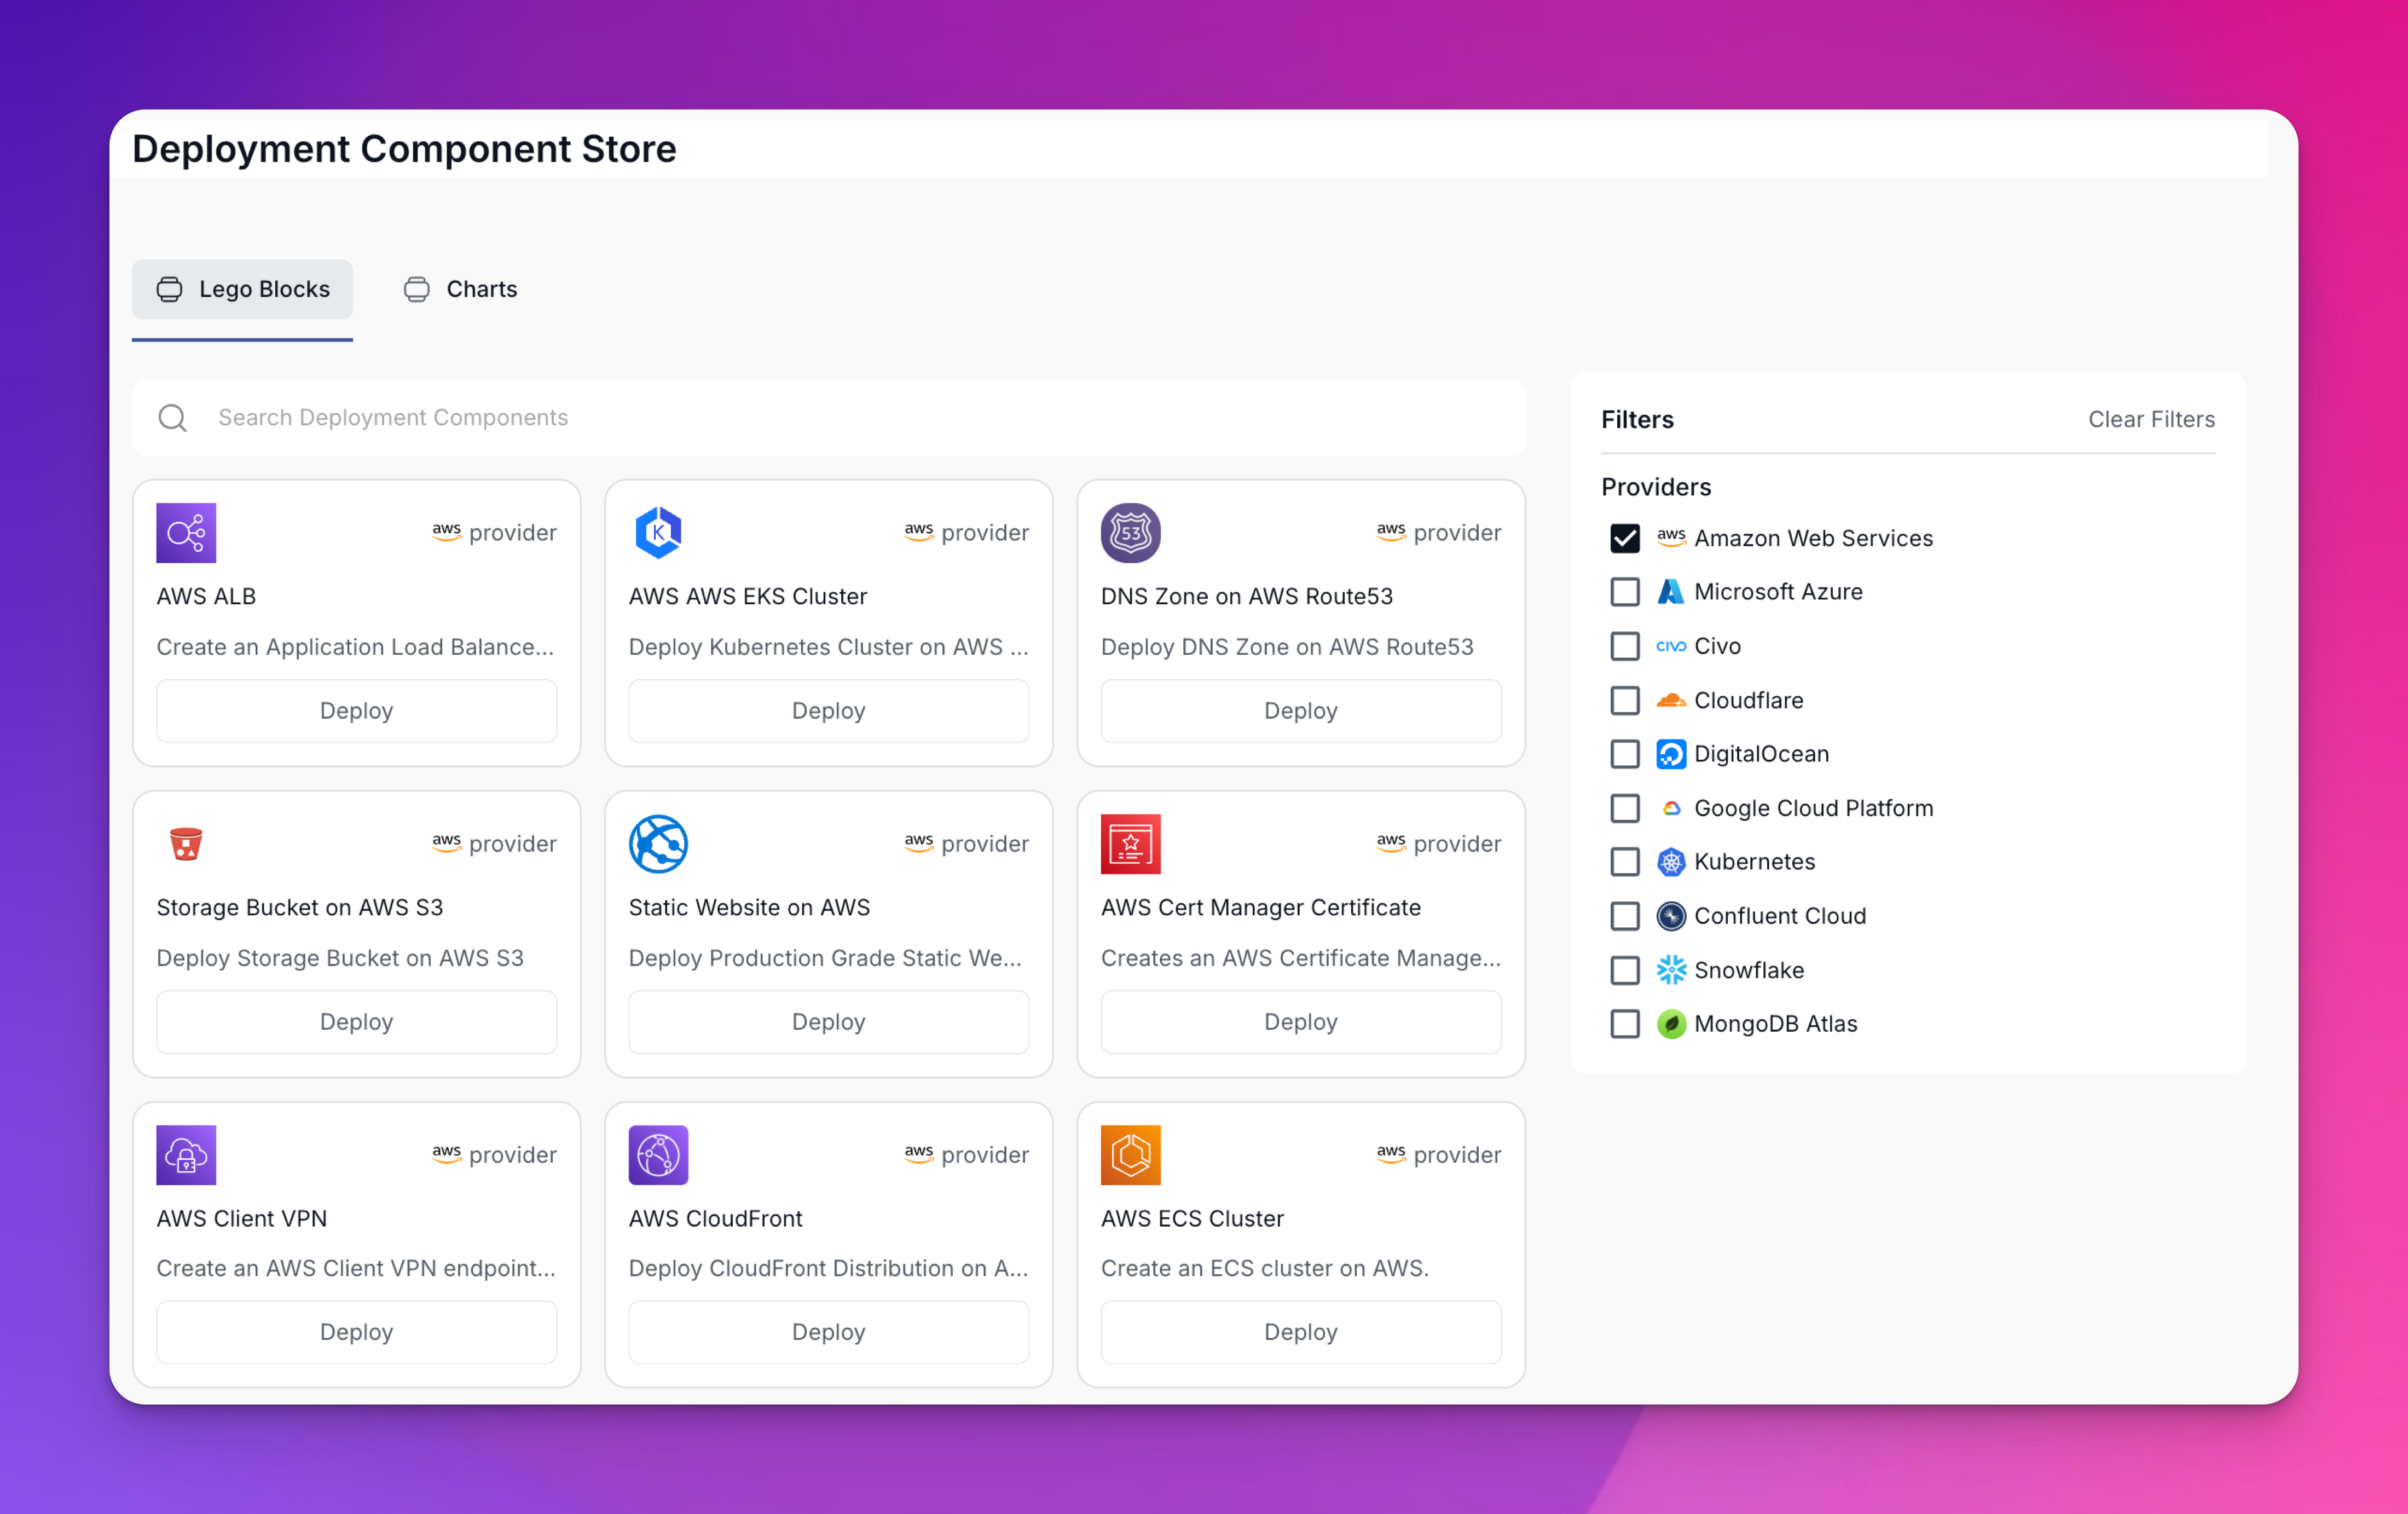Click 'Storage Bucket on AWS S3' title
2408x1514 pixels.
[x=299, y=908]
